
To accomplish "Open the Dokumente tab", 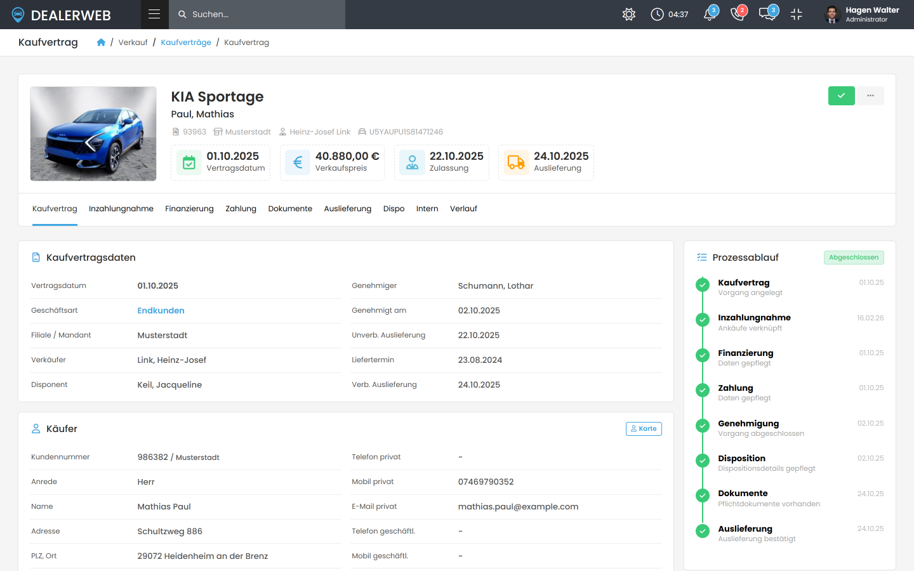I will 290,209.
